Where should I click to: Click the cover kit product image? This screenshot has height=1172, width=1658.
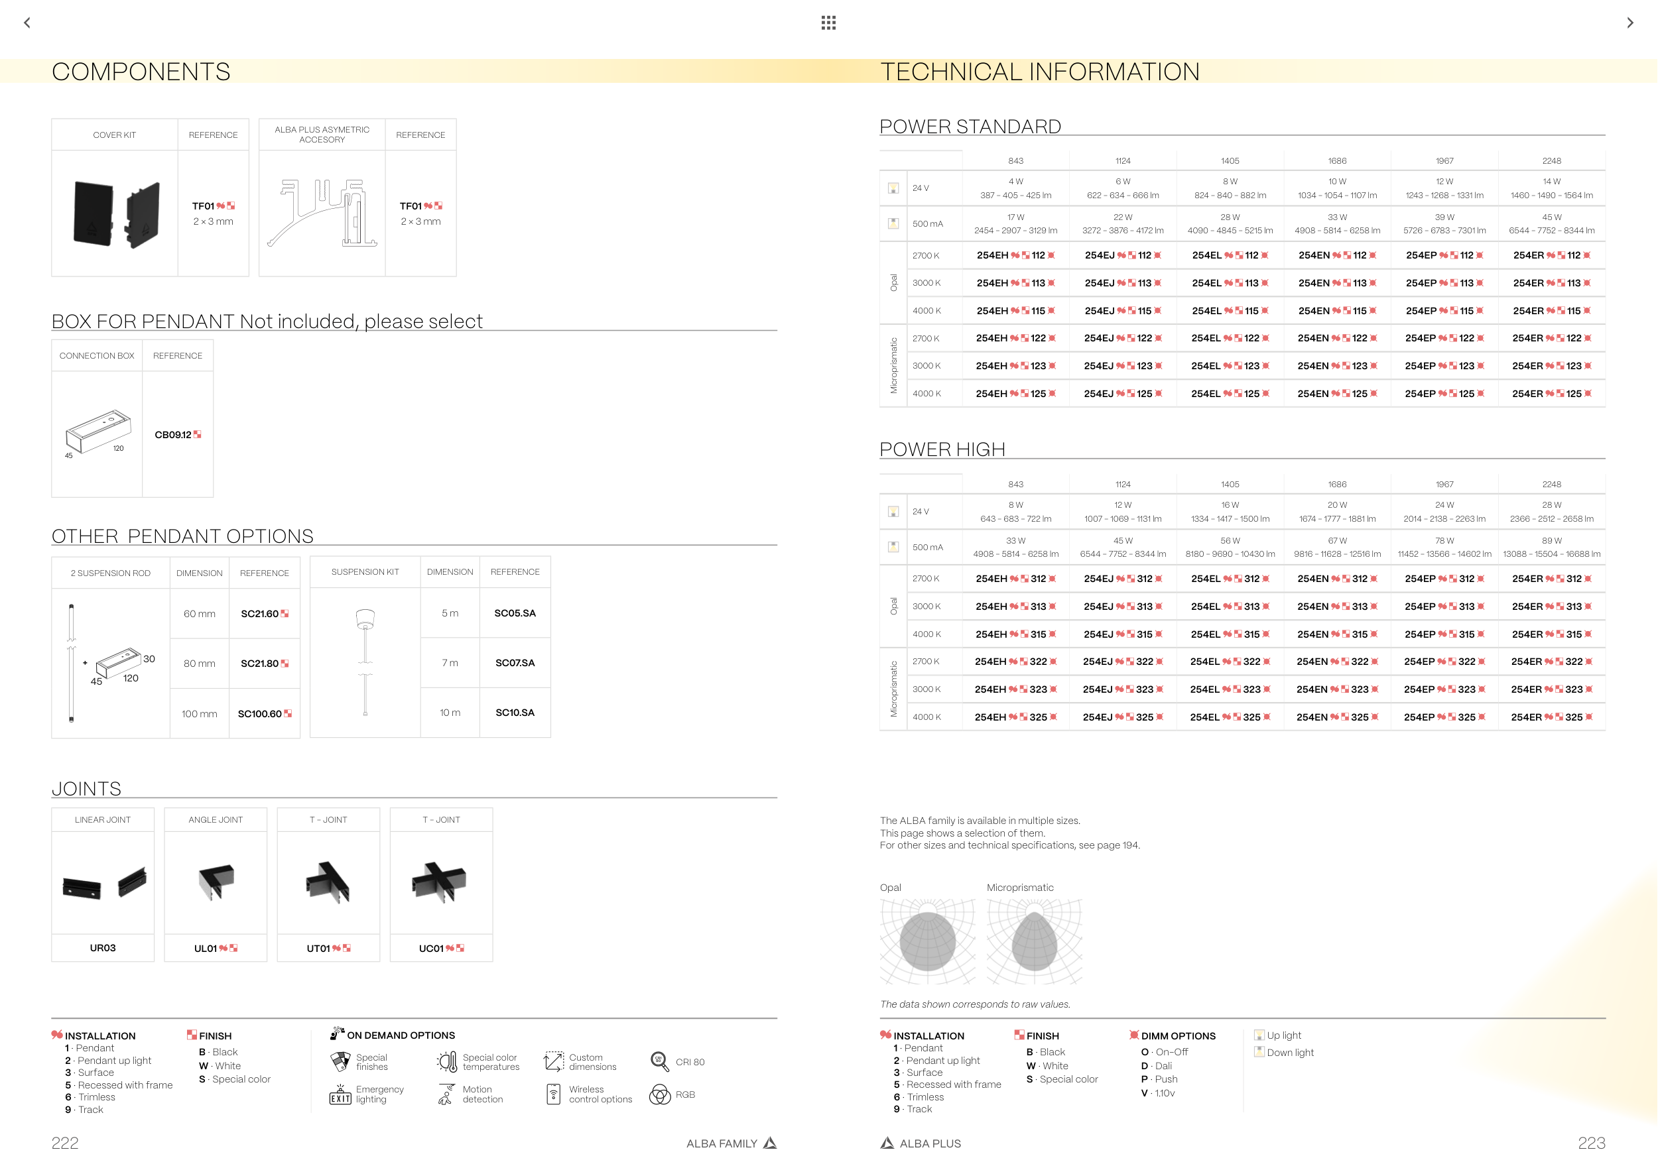tap(115, 213)
